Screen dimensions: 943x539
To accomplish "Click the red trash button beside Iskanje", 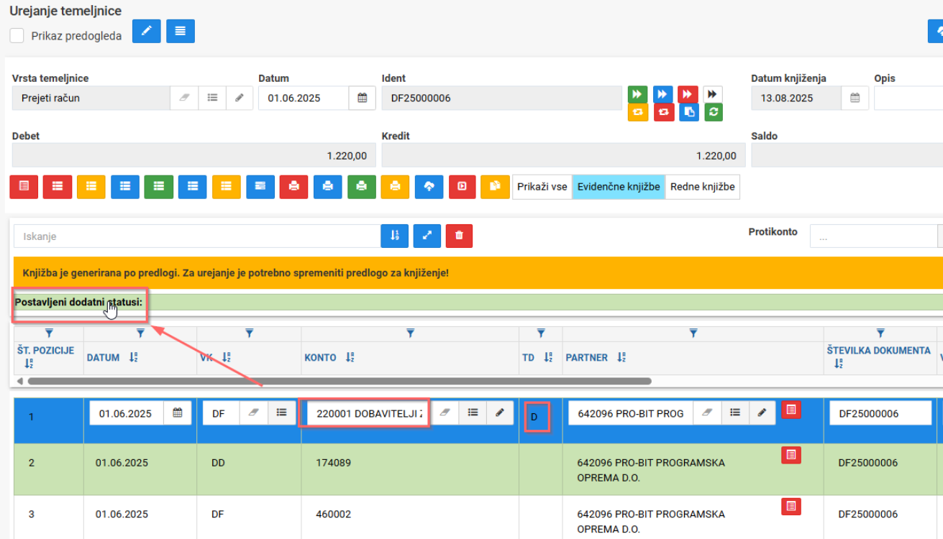I will (x=459, y=236).
